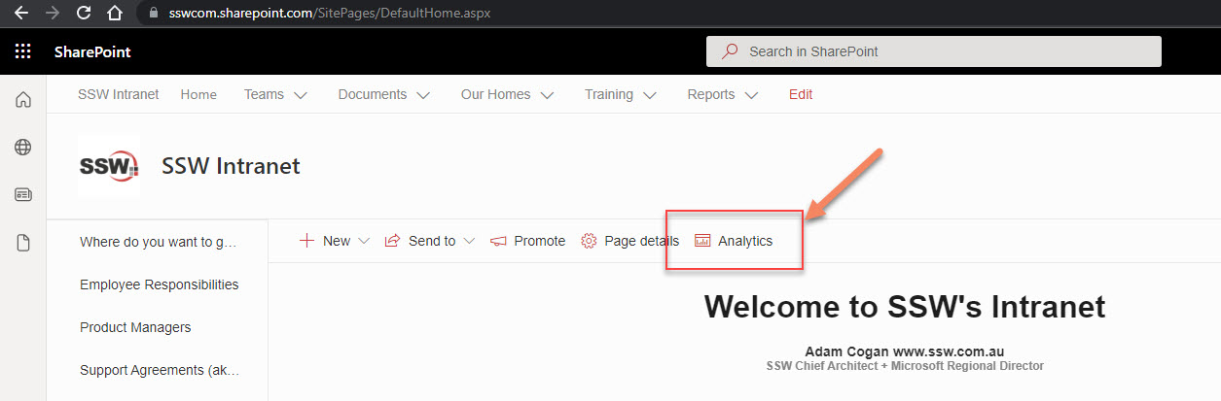Reload the page with browser refresh icon
The image size is (1221, 401).
pyautogui.click(x=84, y=14)
